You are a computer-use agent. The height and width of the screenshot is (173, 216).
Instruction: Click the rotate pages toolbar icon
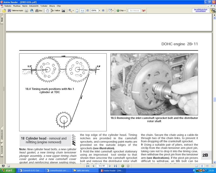tap(110, 11)
